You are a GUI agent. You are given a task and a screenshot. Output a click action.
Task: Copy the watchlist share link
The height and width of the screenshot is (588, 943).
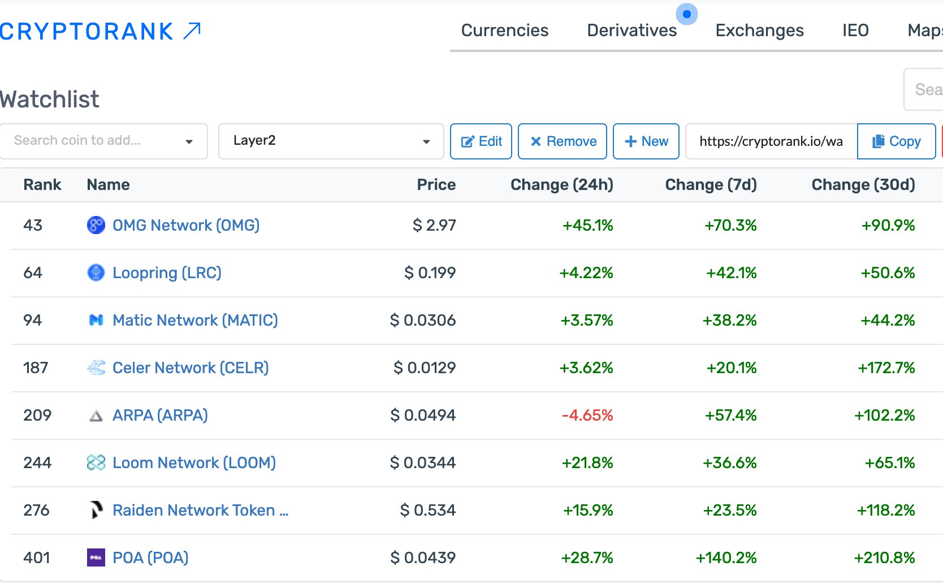pos(896,141)
